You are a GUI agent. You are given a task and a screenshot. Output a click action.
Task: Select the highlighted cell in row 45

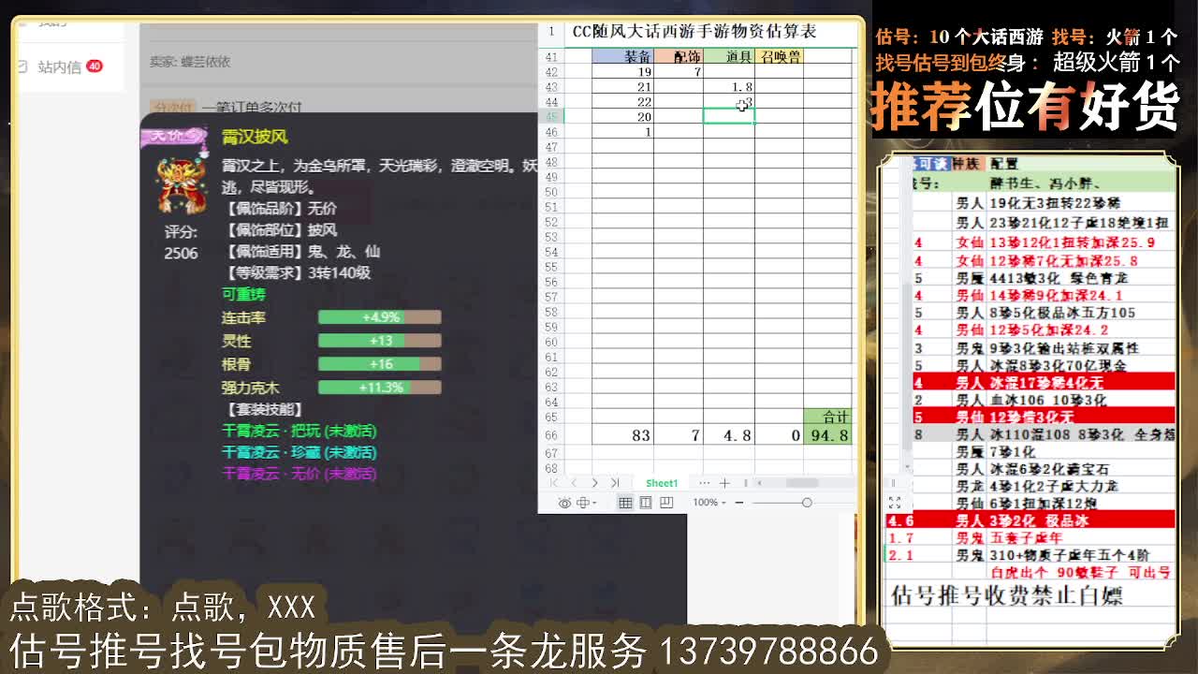[729, 116]
